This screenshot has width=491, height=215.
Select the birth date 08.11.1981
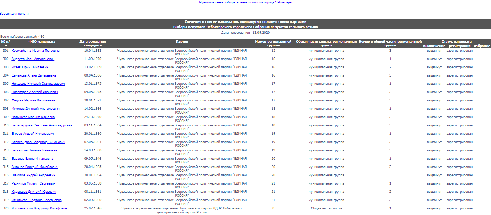point(93,192)
